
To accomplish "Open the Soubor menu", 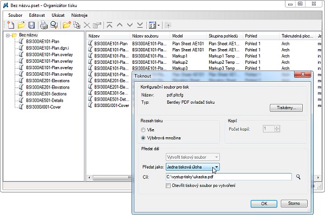I will pyautogui.click(x=15, y=15).
